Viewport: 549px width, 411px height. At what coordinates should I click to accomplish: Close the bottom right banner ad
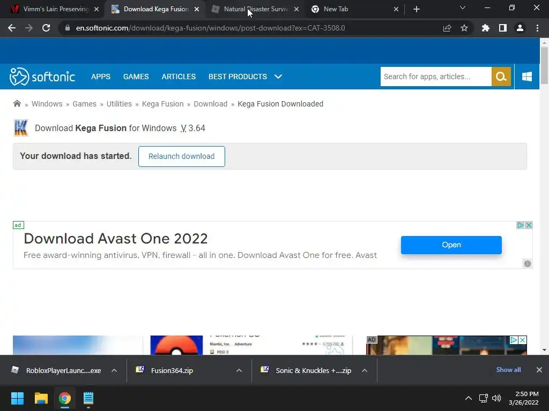click(x=522, y=340)
